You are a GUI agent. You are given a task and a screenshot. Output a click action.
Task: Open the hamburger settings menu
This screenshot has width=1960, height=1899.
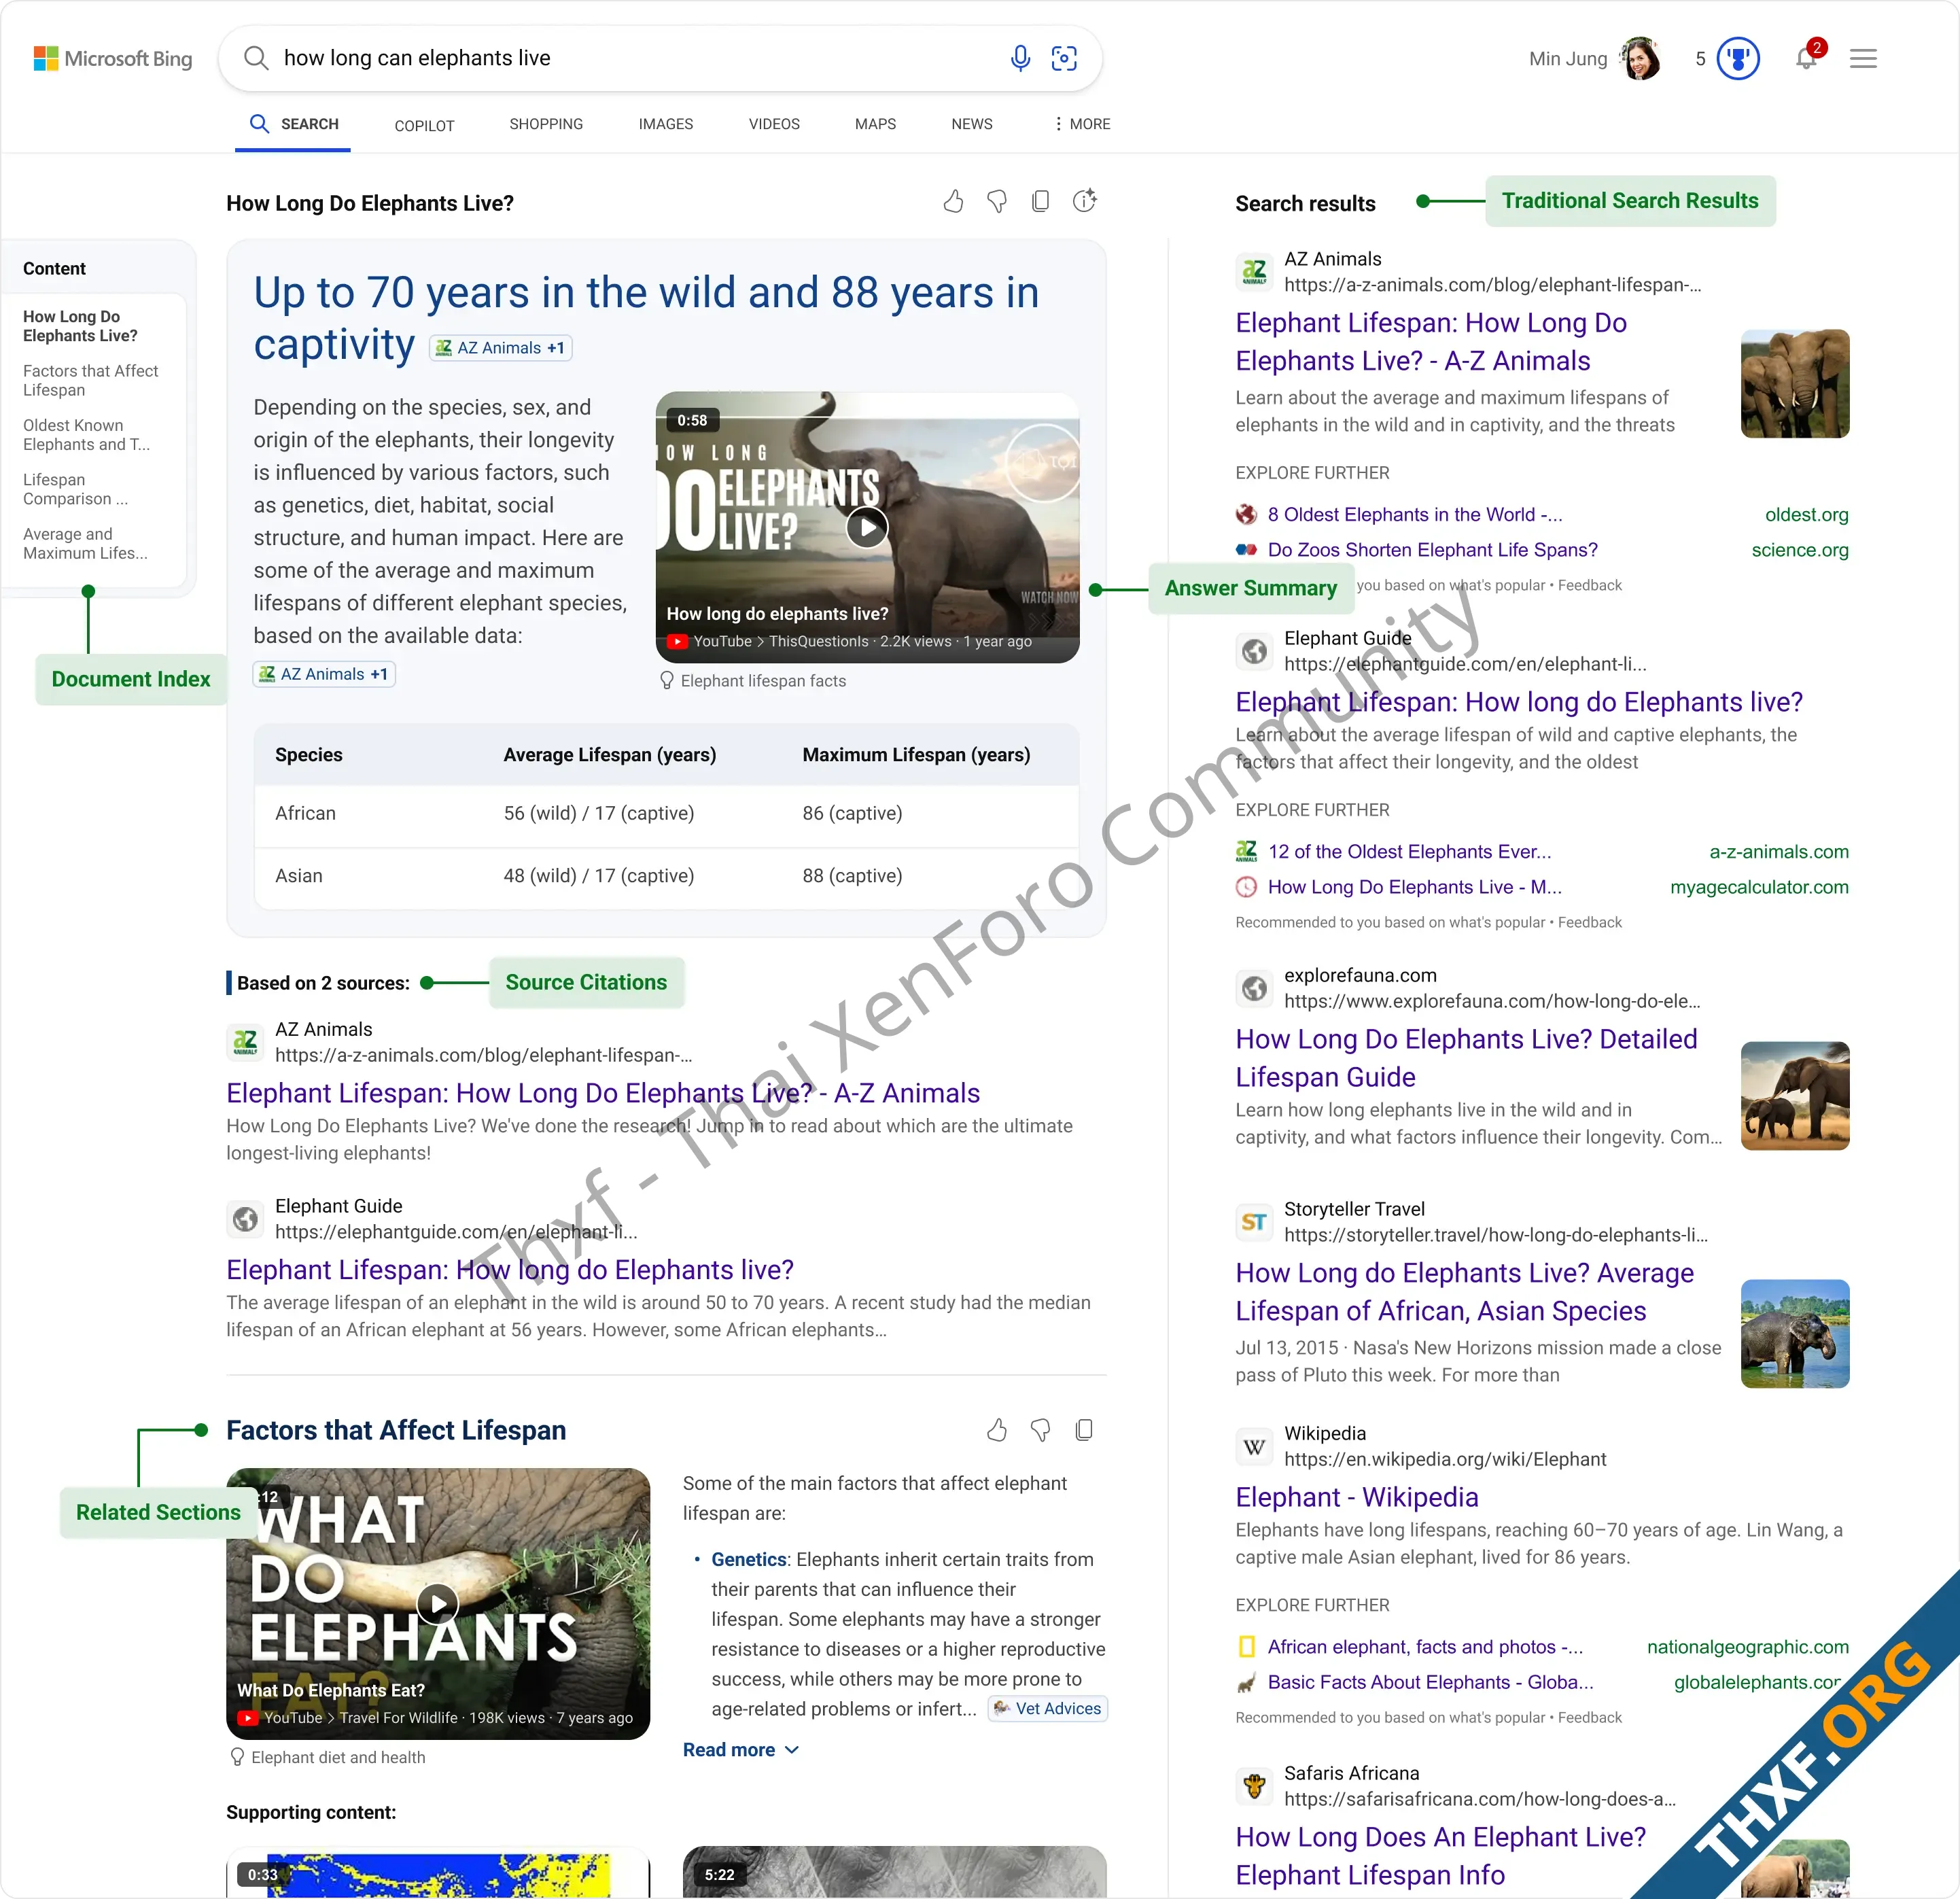coord(1863,58)
